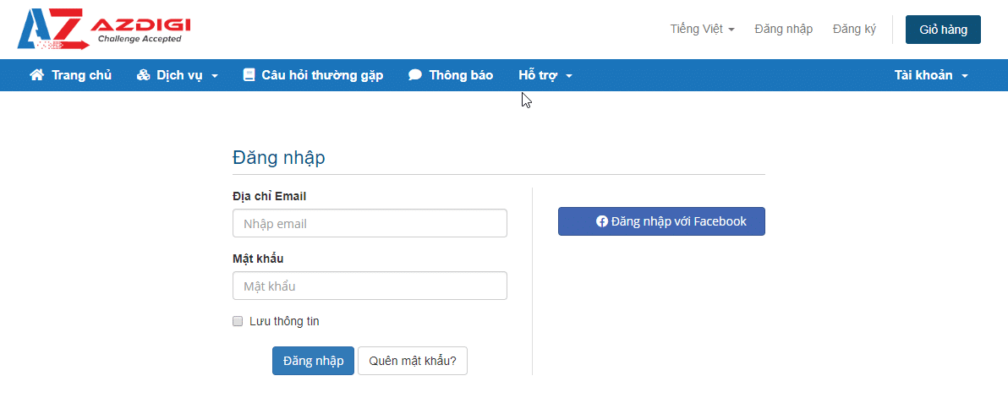Open the Tài khoản account dropdown

click(x=931, y=75)
